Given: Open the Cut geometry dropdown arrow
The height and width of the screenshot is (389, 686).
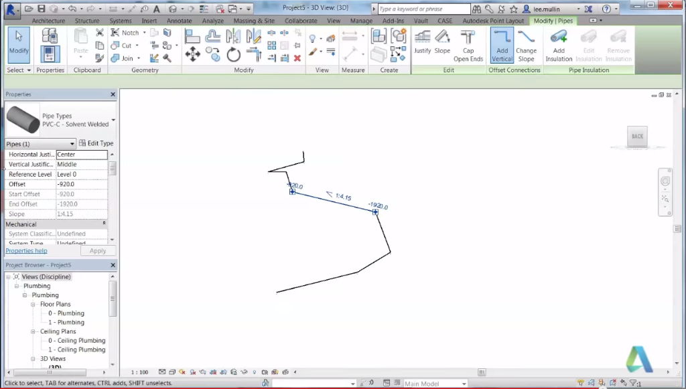Looking at the screenshot, I should tap(137, 46).
